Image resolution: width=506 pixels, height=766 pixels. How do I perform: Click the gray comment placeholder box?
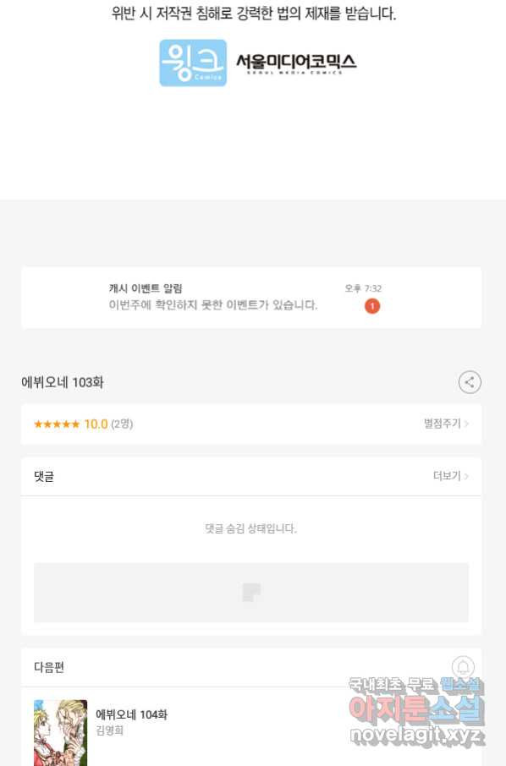[251, 593]
